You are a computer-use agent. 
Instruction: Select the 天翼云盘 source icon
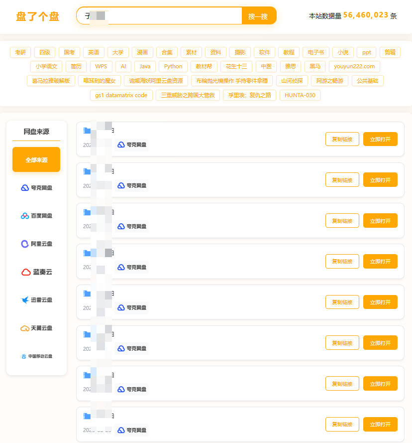36,328
